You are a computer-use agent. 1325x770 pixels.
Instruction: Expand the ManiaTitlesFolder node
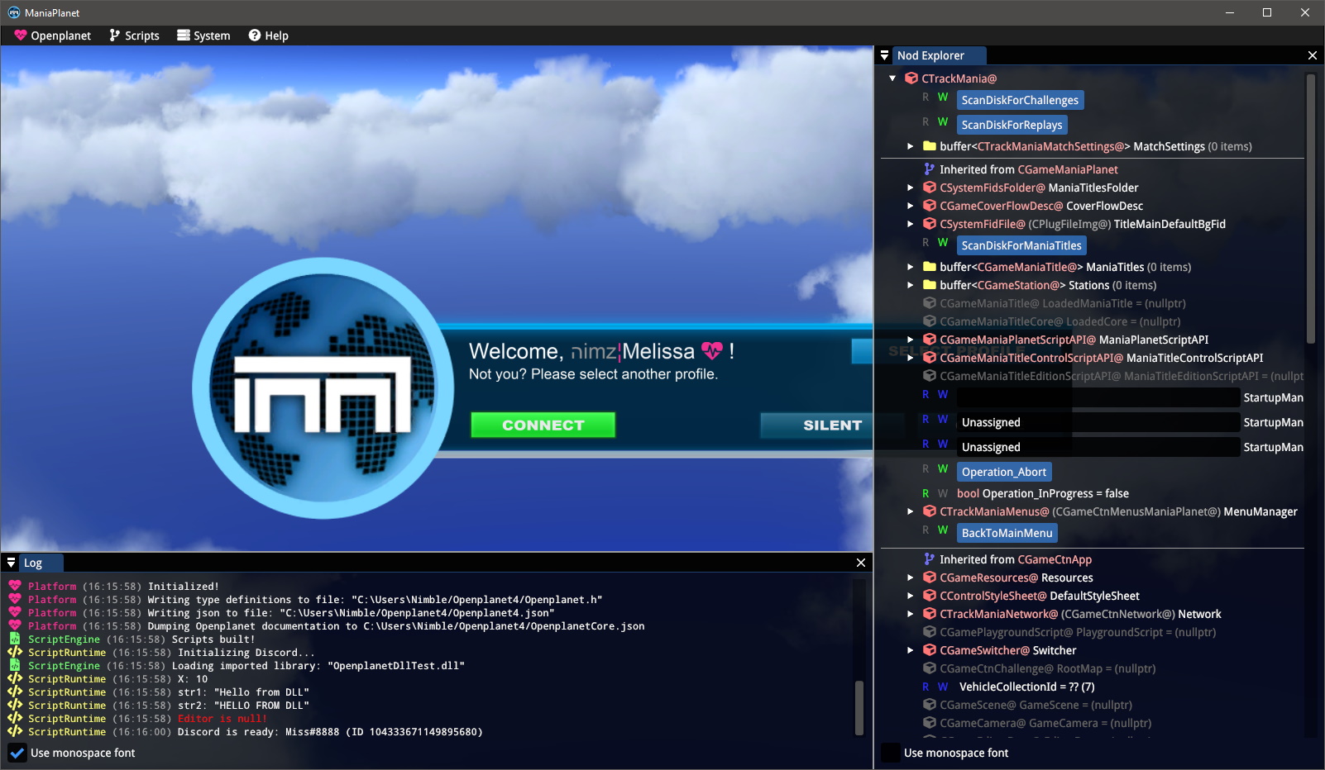[x=910, y=188]
